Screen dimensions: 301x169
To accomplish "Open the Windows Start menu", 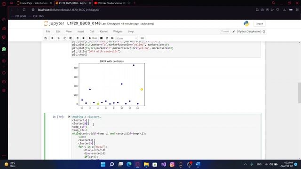I will (103, 164).
